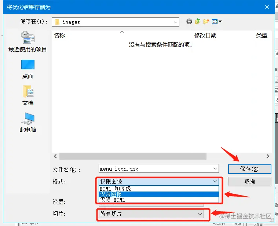The width and height of the screenshot is (278, 226).
Task: Sort by the 类型 column header
Action: [x=263, y=35]
